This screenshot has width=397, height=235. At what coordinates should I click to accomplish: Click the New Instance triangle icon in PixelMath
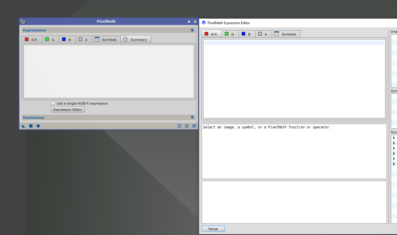click(24, 126)
